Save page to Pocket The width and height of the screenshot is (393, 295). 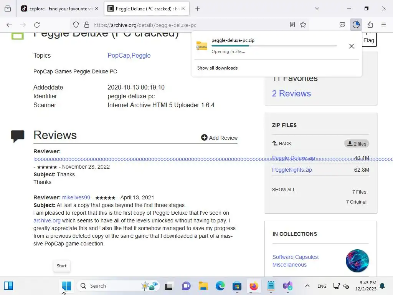[342, 25]
